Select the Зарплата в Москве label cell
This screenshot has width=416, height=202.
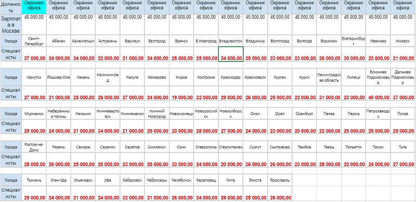coord(10,24)
